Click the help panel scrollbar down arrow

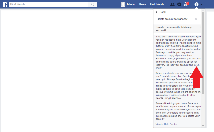(x=203, y=126)
